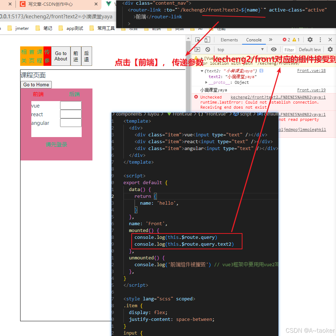Screen dimensions: 336x336
Task: Click the 相关 nav item
Action: click(24, 56)
